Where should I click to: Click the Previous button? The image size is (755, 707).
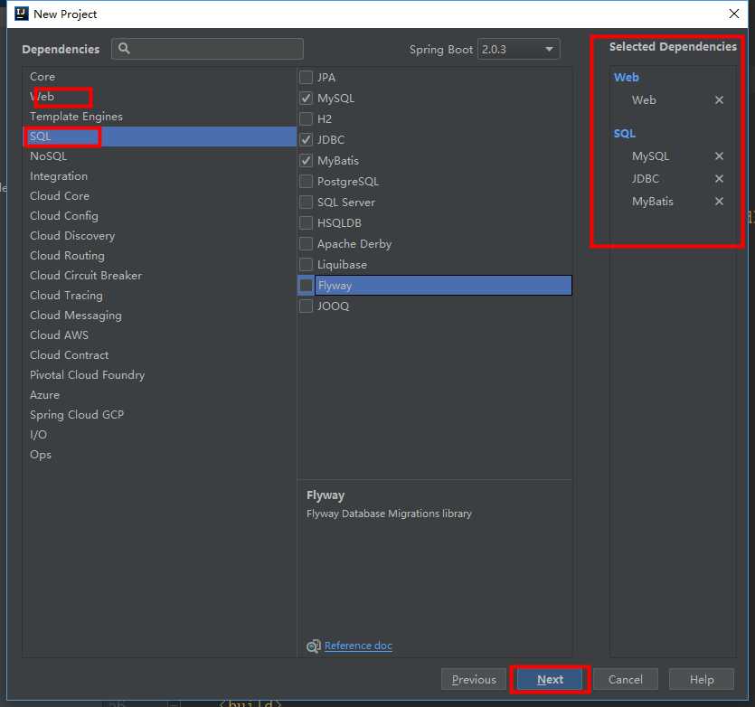click(x=474, y=679)
